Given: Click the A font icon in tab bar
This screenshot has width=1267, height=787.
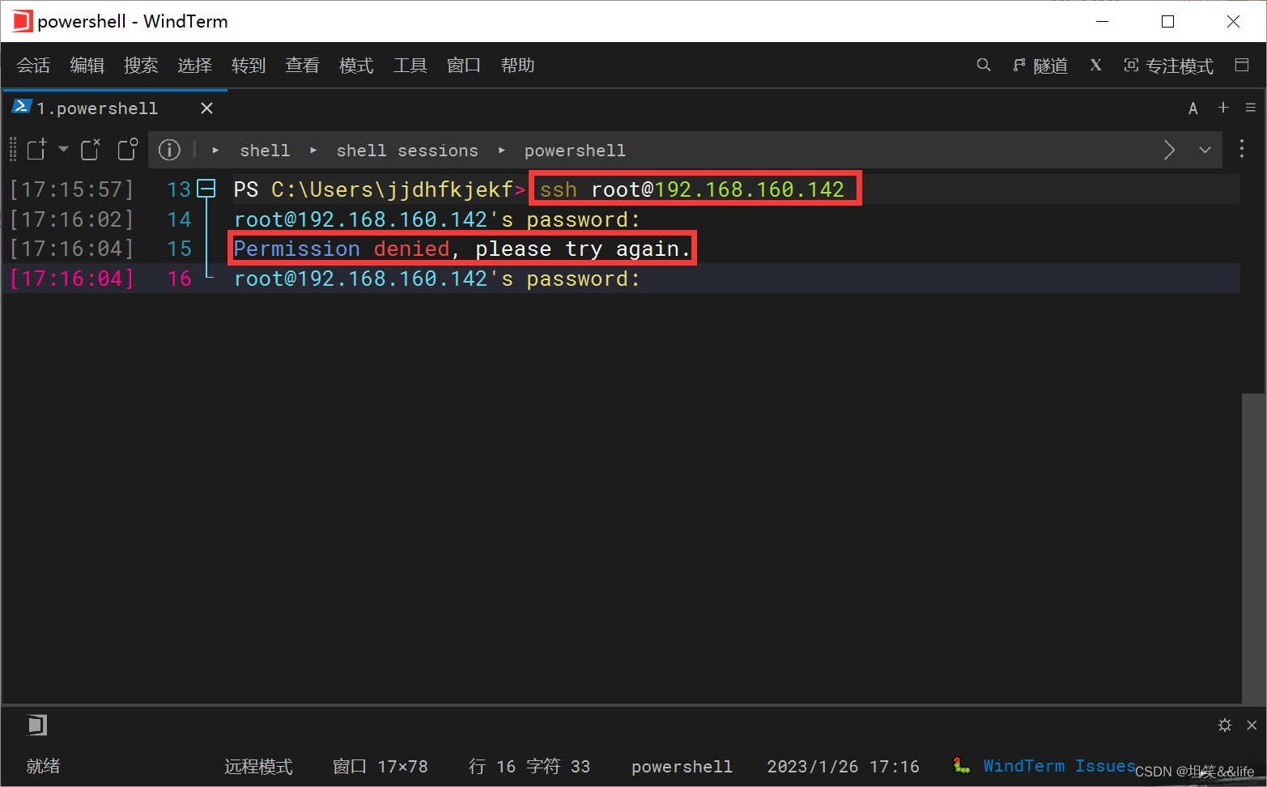Looking at the screenshot, I should point(1193,108).
